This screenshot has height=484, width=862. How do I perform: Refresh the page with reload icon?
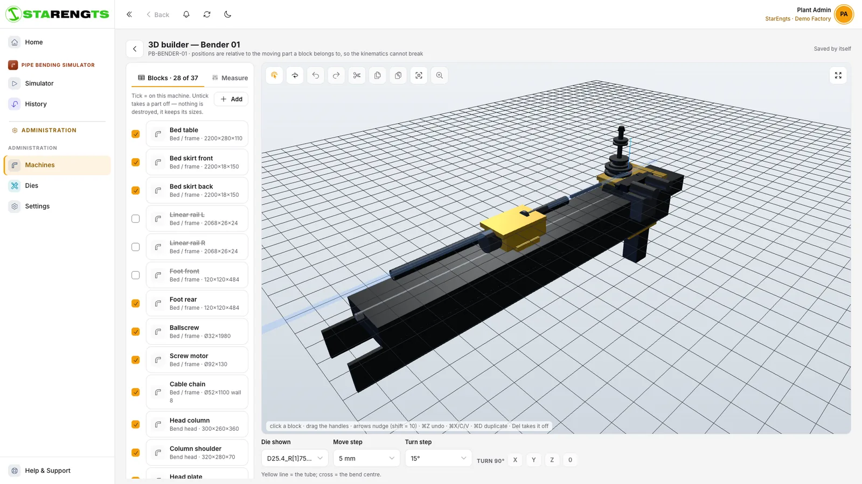point(207,15)
